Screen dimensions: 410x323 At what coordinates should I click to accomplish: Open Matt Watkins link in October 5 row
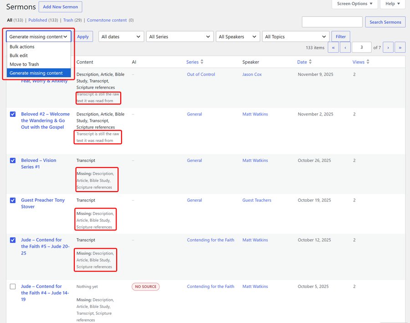point(255,287)
